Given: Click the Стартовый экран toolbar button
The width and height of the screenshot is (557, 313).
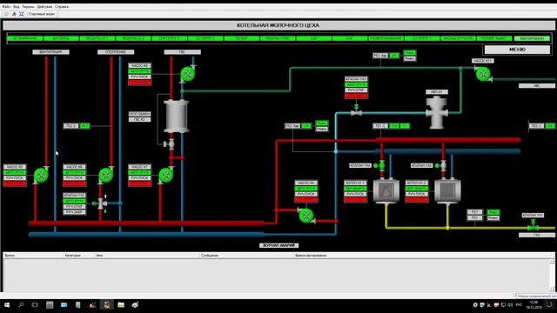Looking at the screenshot, I should pos(42,14).
